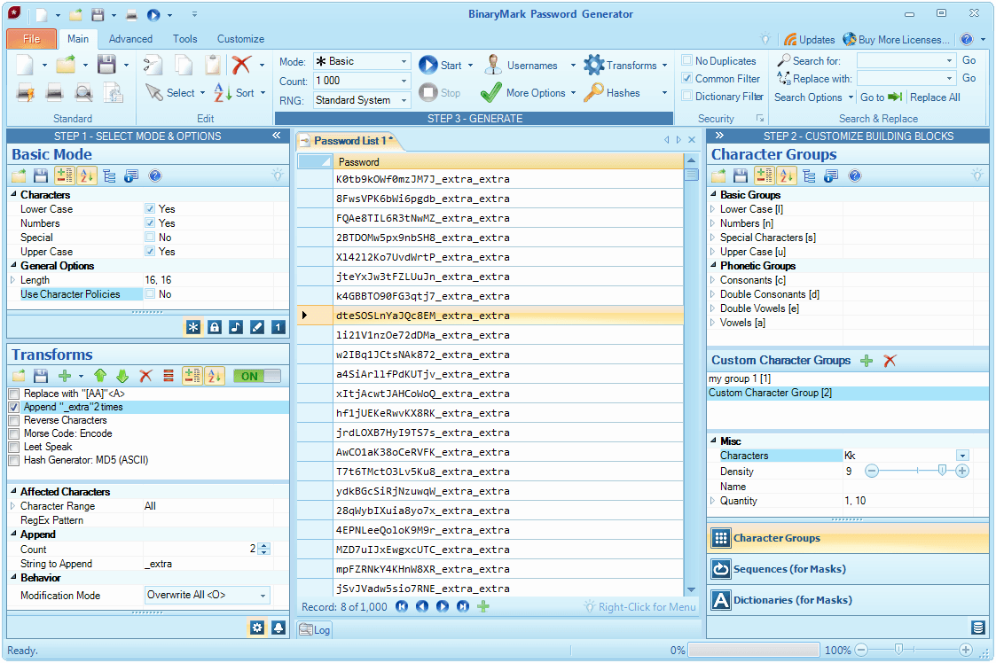Open Modification Mode dropdown
This screenshot has width=996, height=663.
263,595
